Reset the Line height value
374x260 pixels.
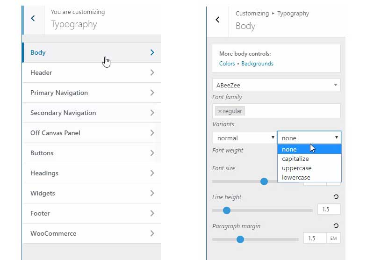click(x=336, y=197)
